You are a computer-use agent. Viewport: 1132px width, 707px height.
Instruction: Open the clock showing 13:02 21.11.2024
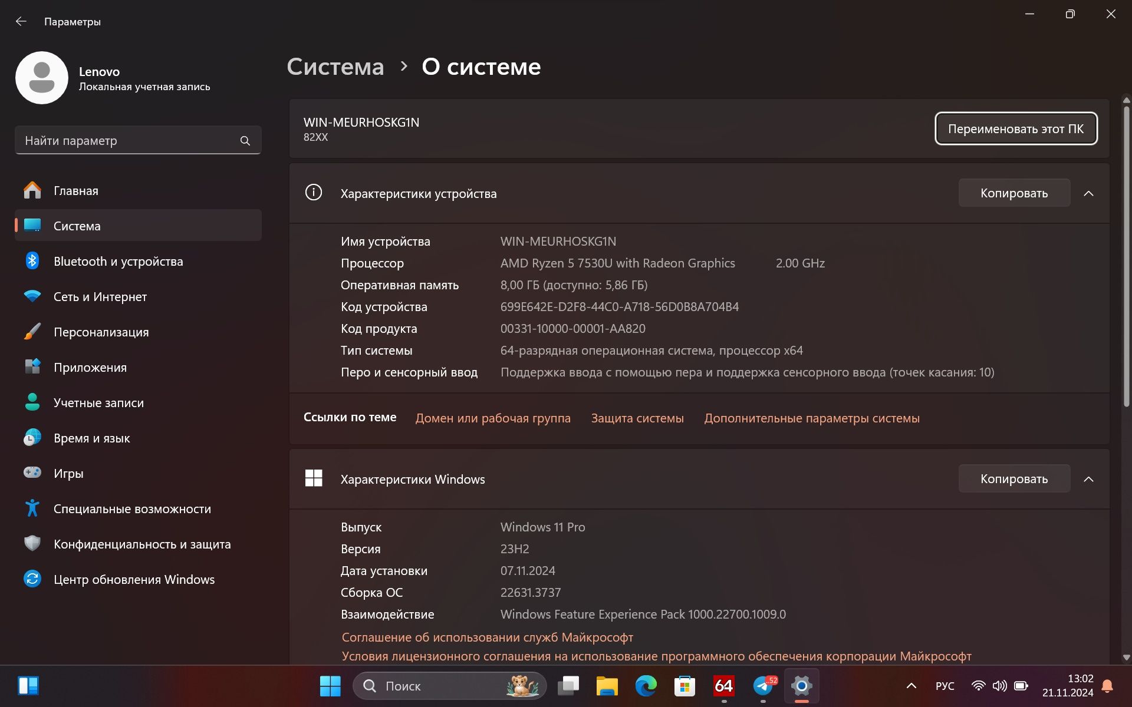[x=1067, y=686]
